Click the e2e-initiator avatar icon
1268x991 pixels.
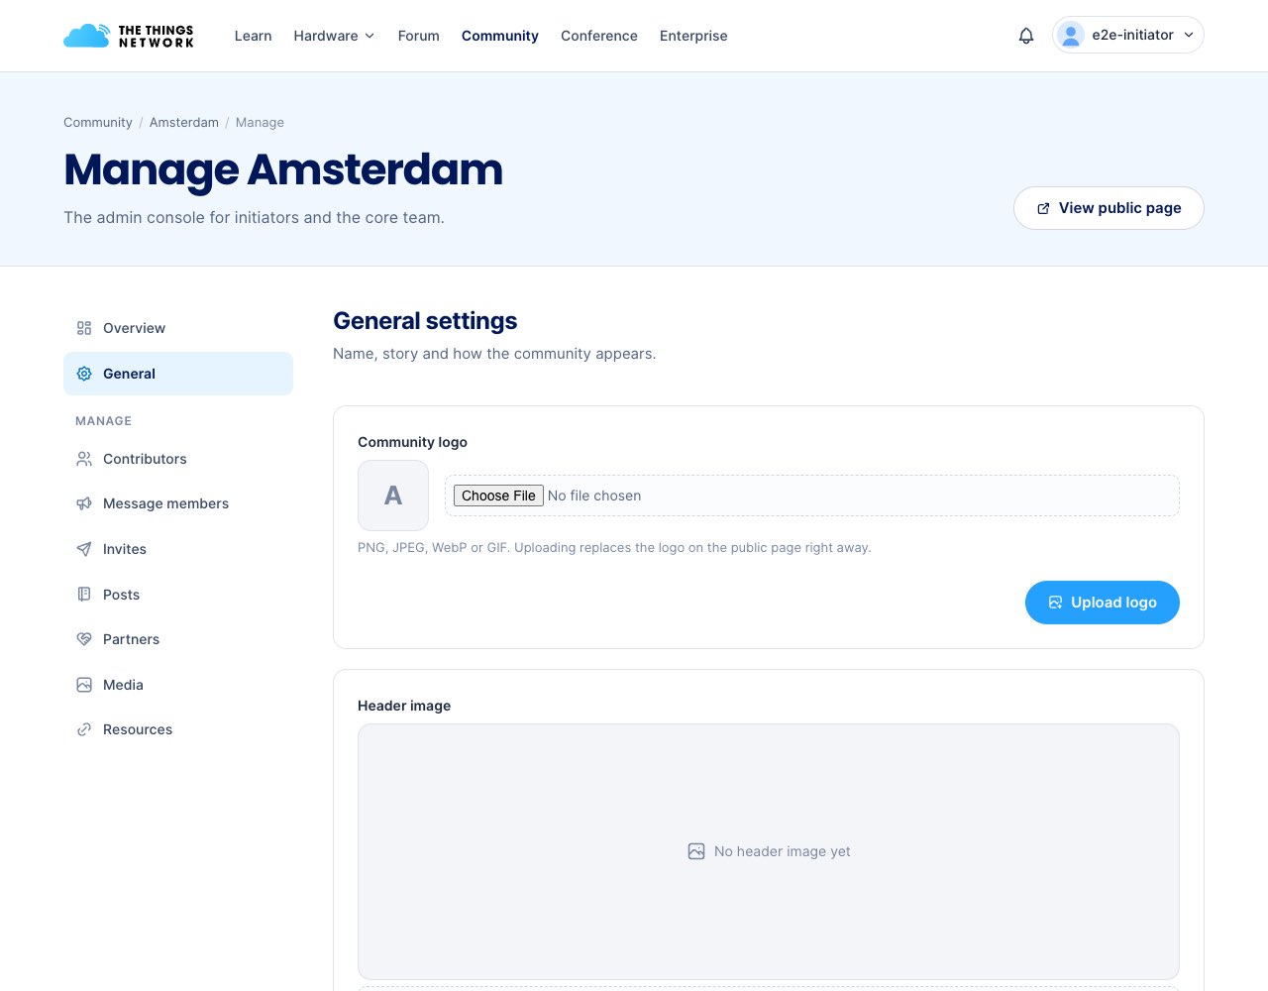pyautogui.click(x=1071, y=35)
